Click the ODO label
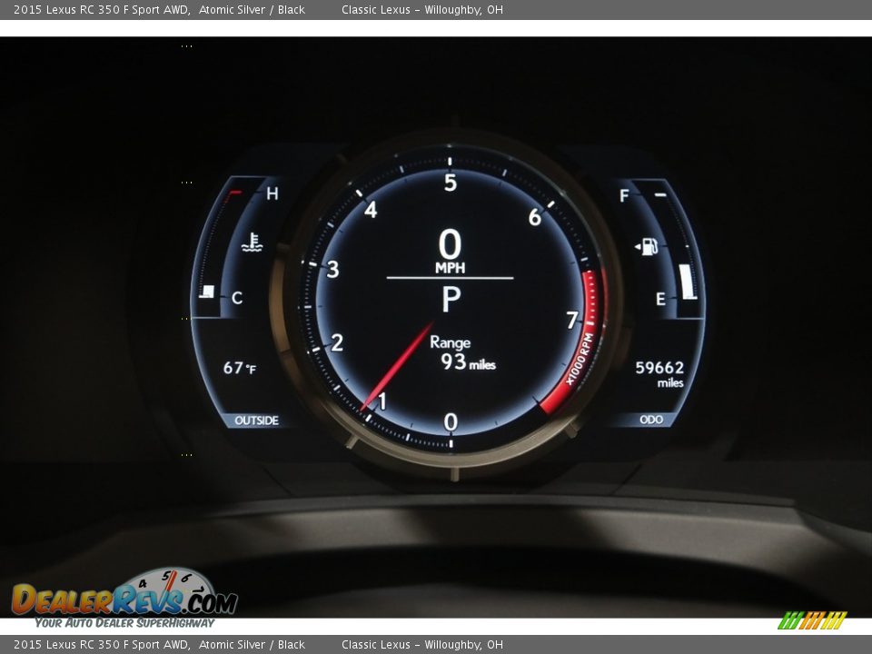 651,420
